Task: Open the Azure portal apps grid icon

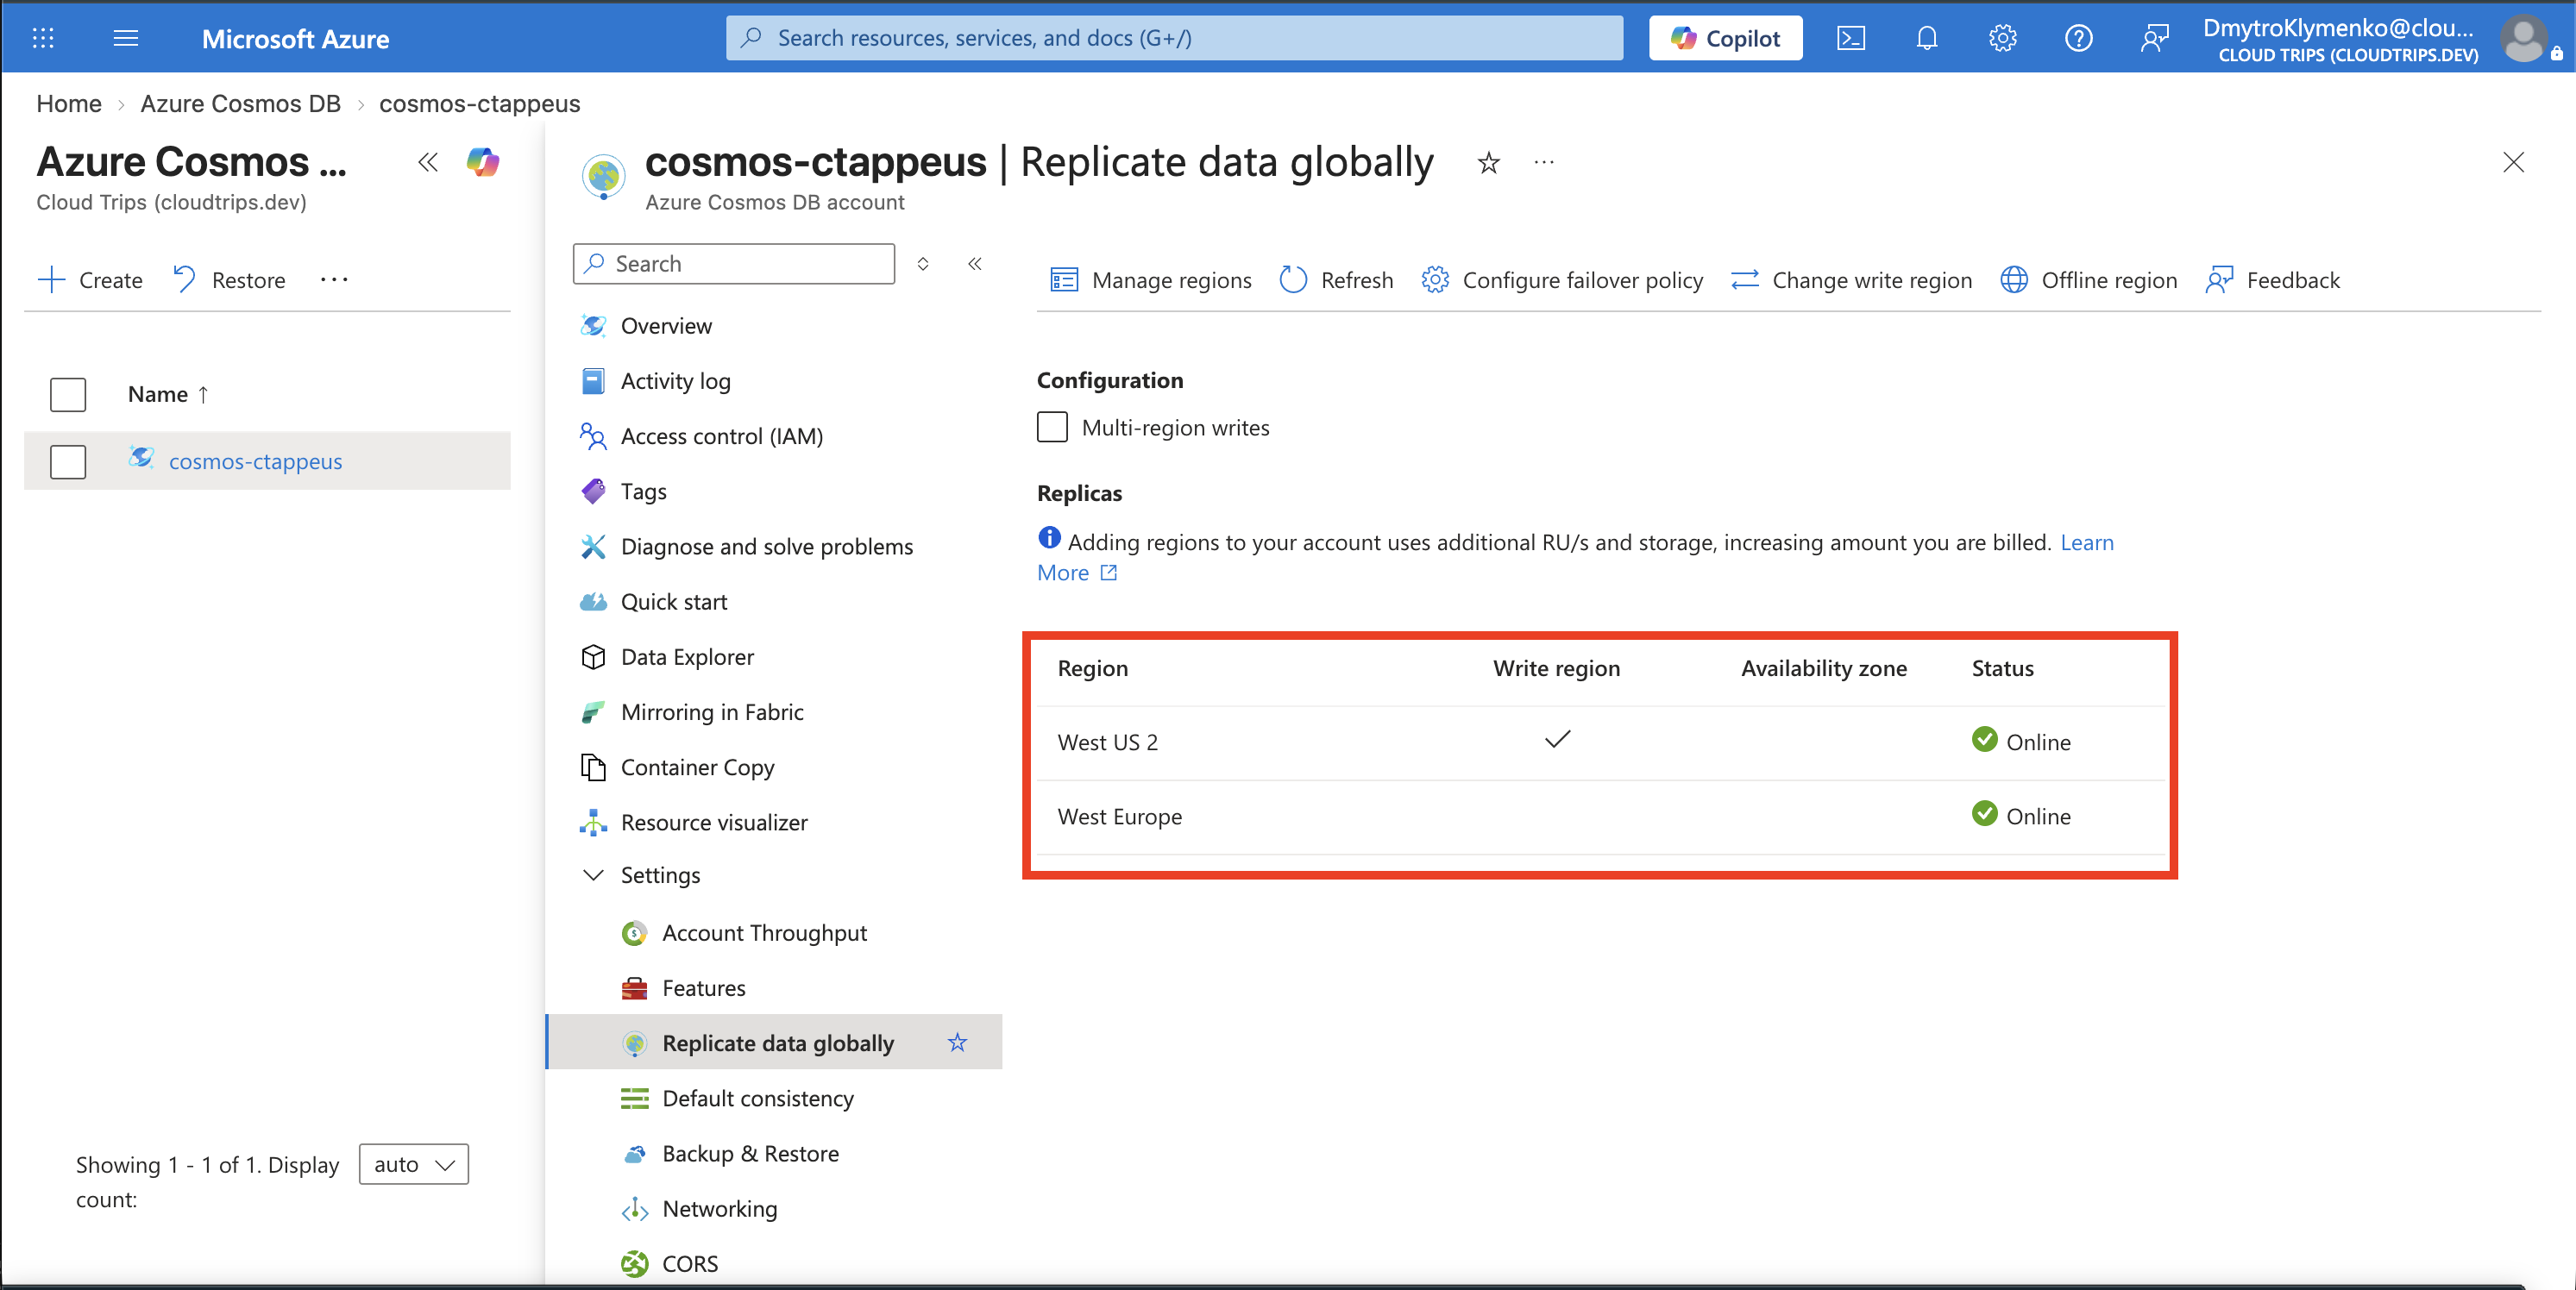Action: coord(43,38)
